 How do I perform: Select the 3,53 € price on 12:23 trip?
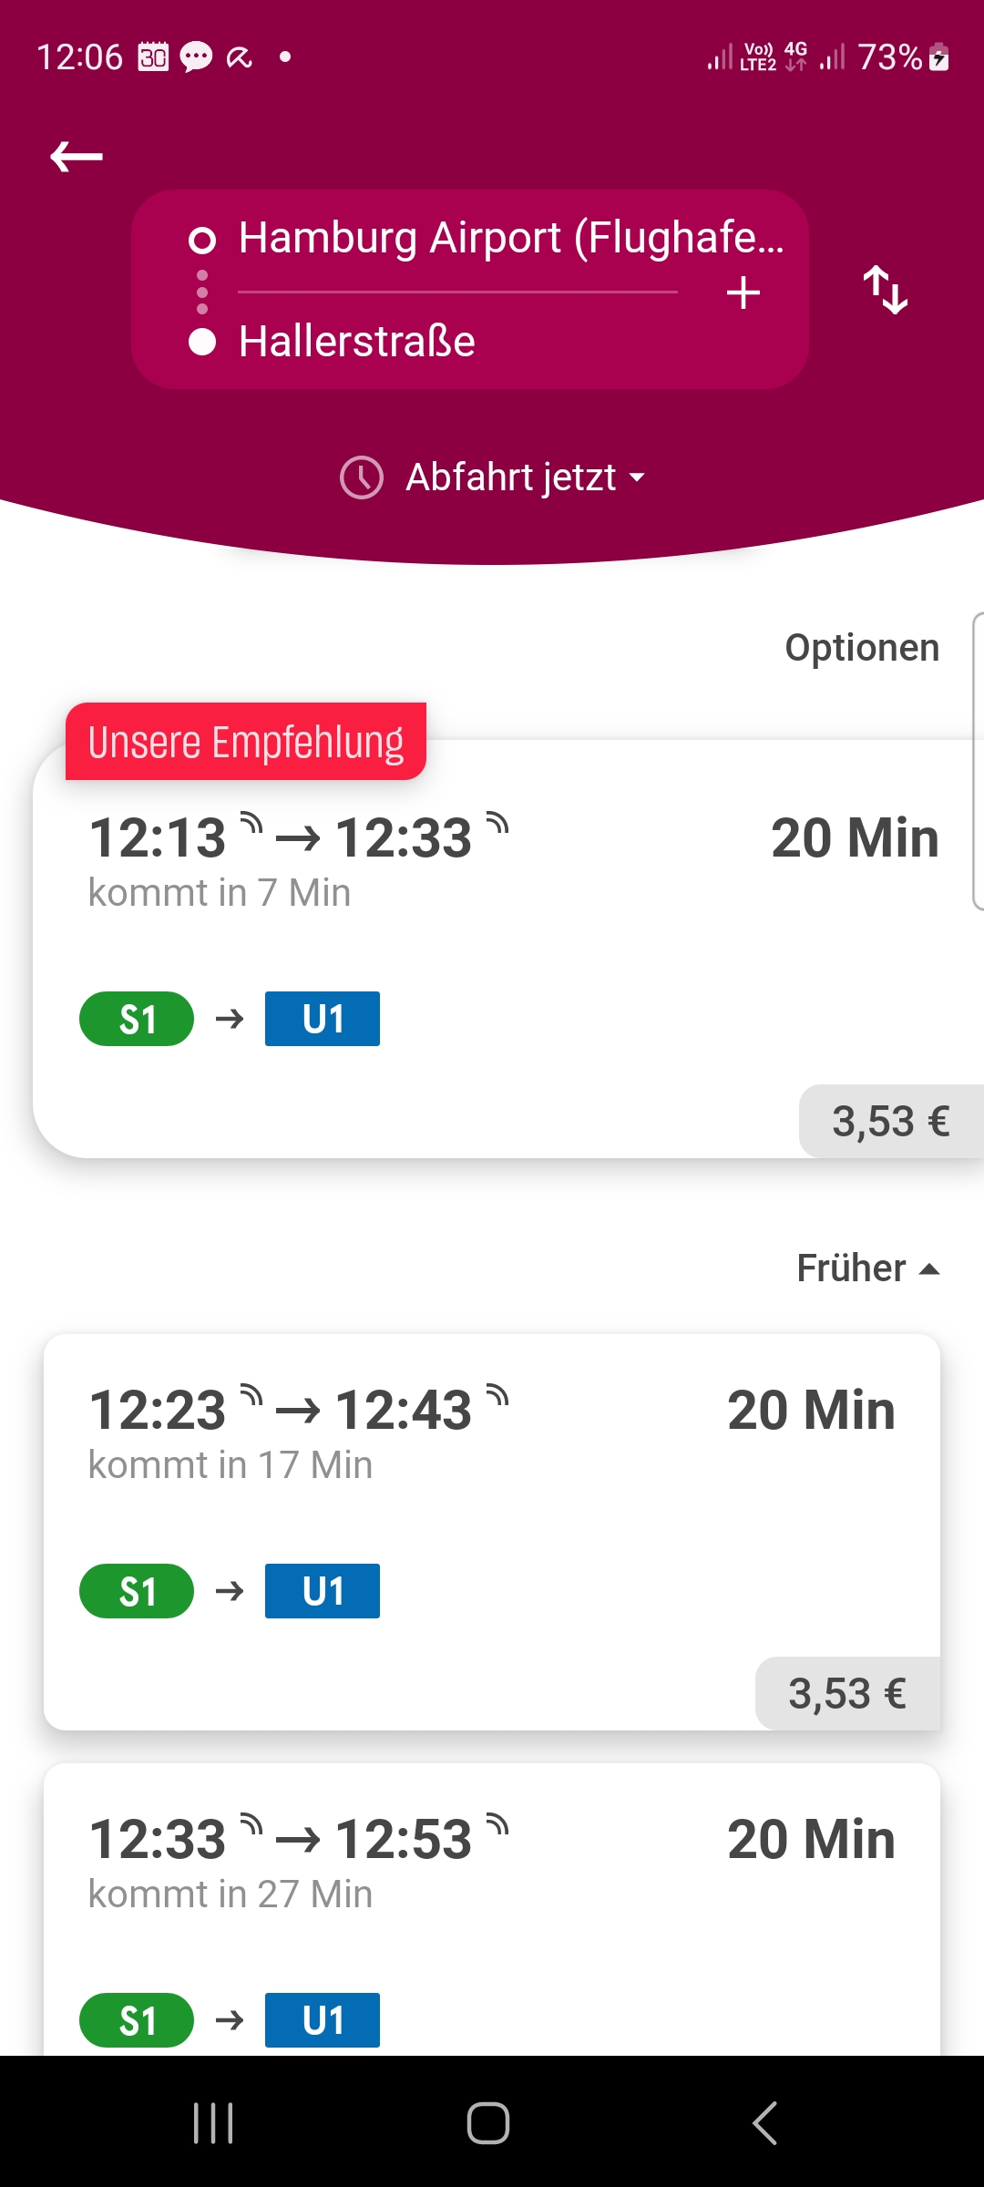coord(847,1694)
